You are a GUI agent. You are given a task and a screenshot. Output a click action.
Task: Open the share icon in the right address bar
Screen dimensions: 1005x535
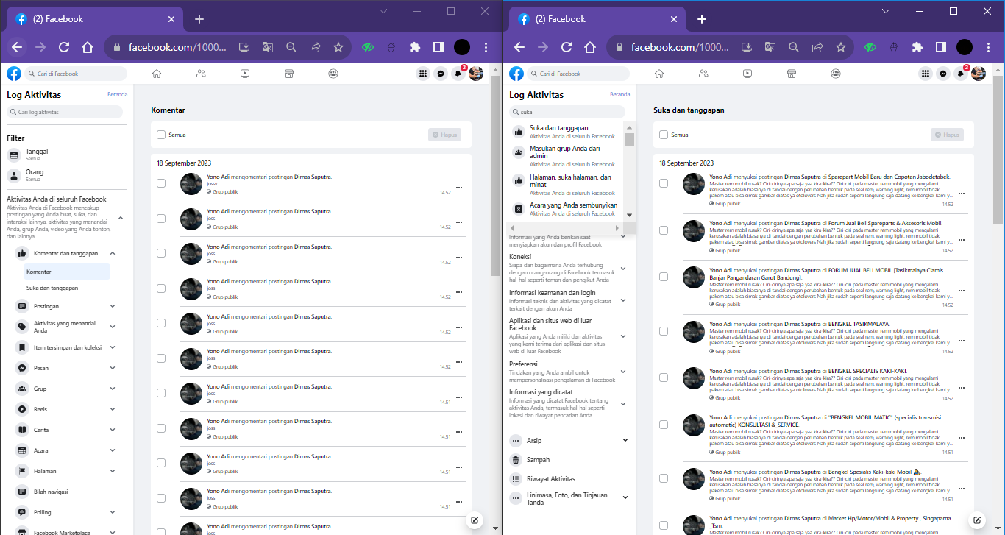point(817,47)
